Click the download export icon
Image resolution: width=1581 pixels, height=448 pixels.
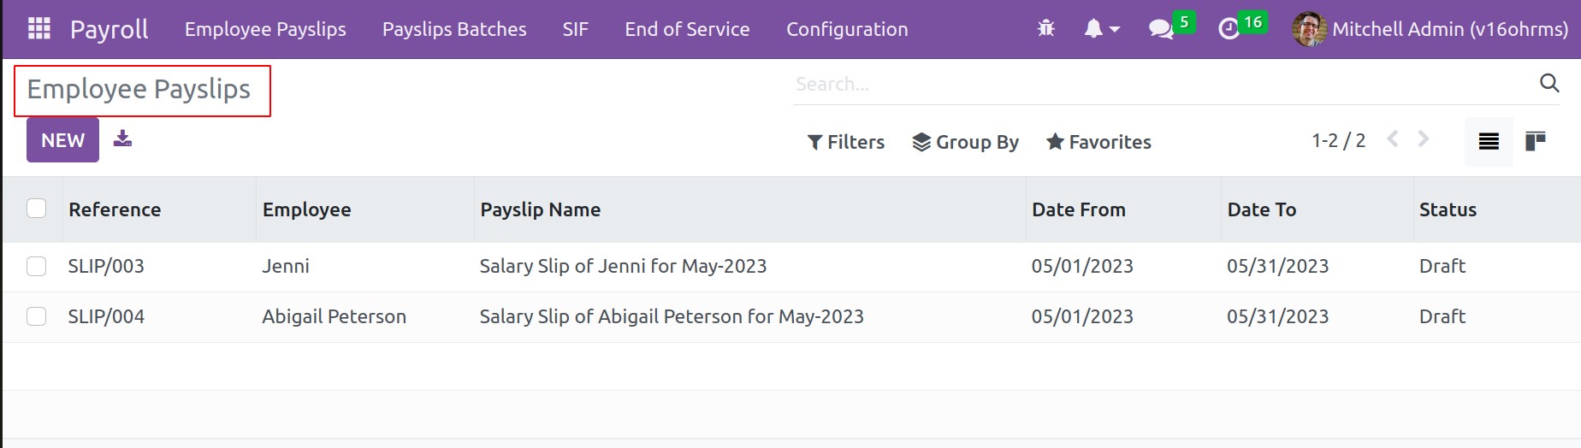(122, 139)
